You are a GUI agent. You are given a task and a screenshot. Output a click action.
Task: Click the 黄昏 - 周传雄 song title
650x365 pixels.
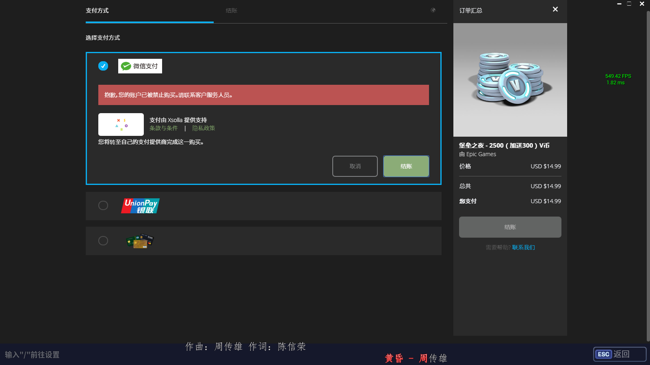(x=416, y=359)
